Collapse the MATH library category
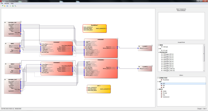 pos(158,89)
